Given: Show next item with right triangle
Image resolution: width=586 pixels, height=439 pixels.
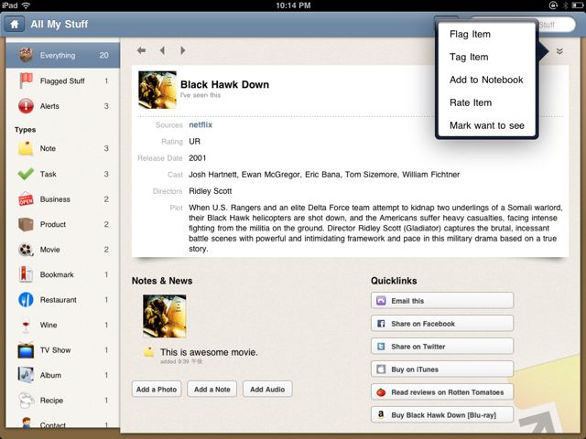Looking at the screenshot, I should (x=183, y=50).
